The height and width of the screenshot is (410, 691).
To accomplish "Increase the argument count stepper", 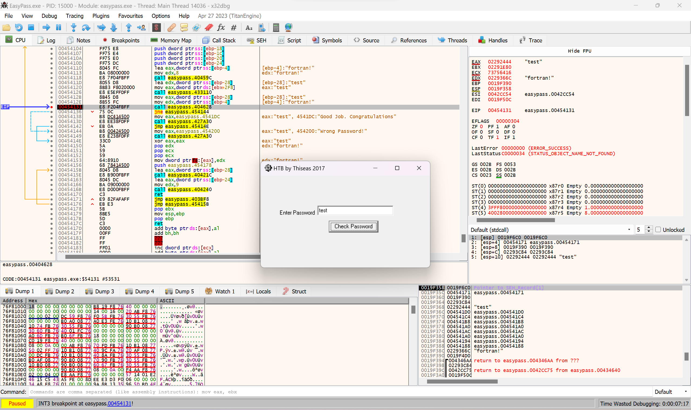I will click(x=649, y=228).
